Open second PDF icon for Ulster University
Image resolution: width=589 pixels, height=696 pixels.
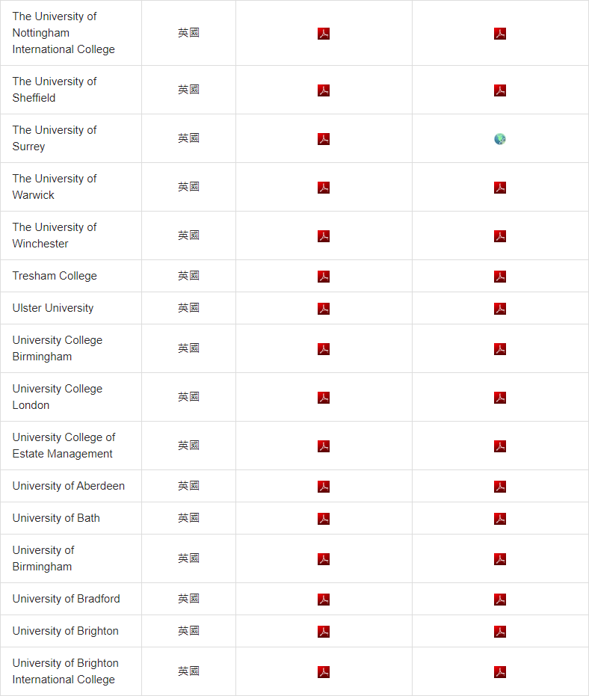[500, 309]
